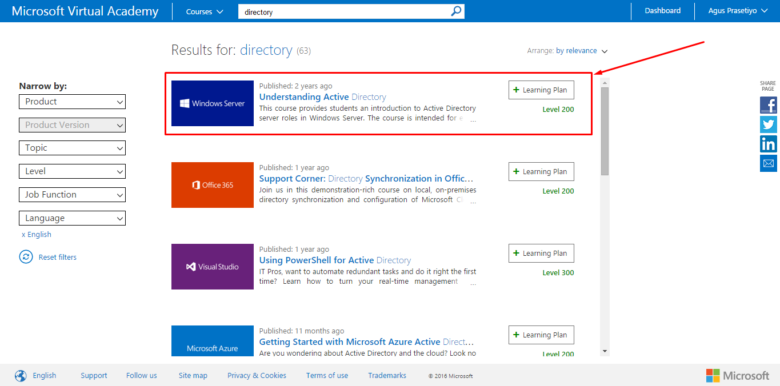The image size is (780, 386).
Task: Share page on Facebook
Action: 769,105
